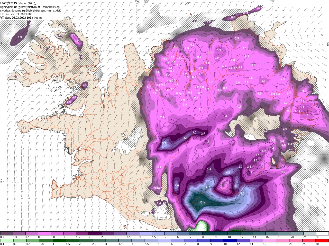Viewport: 329px width, 246px height.
Task: Click the grey-purple 0.2 snow-scale swatch
Action: point(6,233)
